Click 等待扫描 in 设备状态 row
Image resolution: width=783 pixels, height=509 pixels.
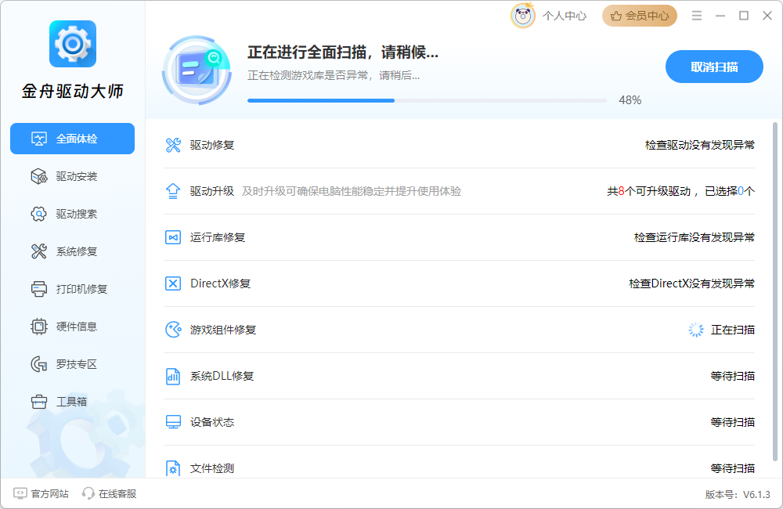click(x=733, y=422)
